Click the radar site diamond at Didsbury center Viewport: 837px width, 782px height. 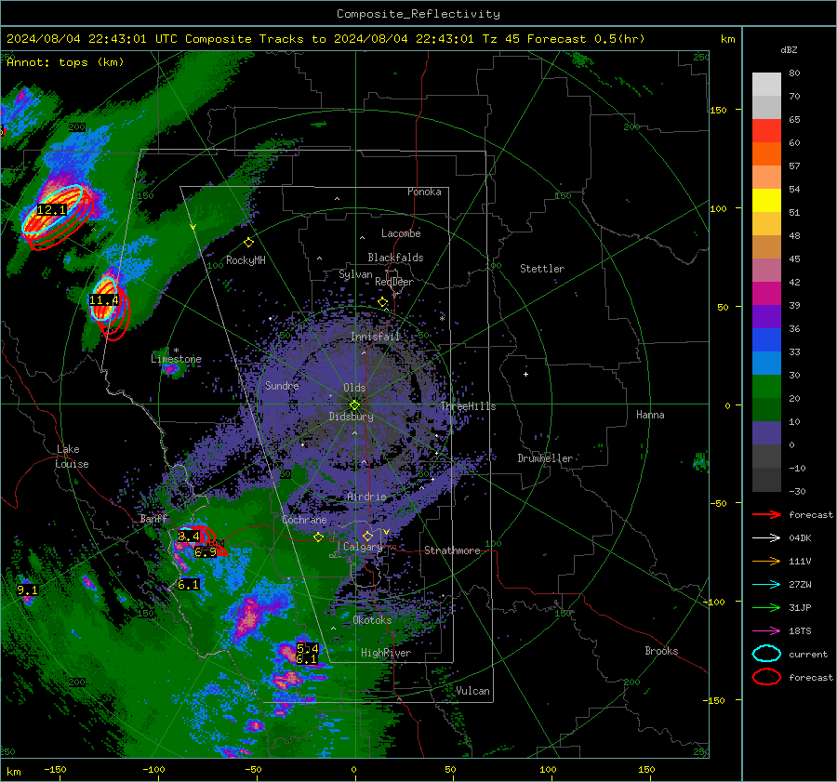point(354,404)
